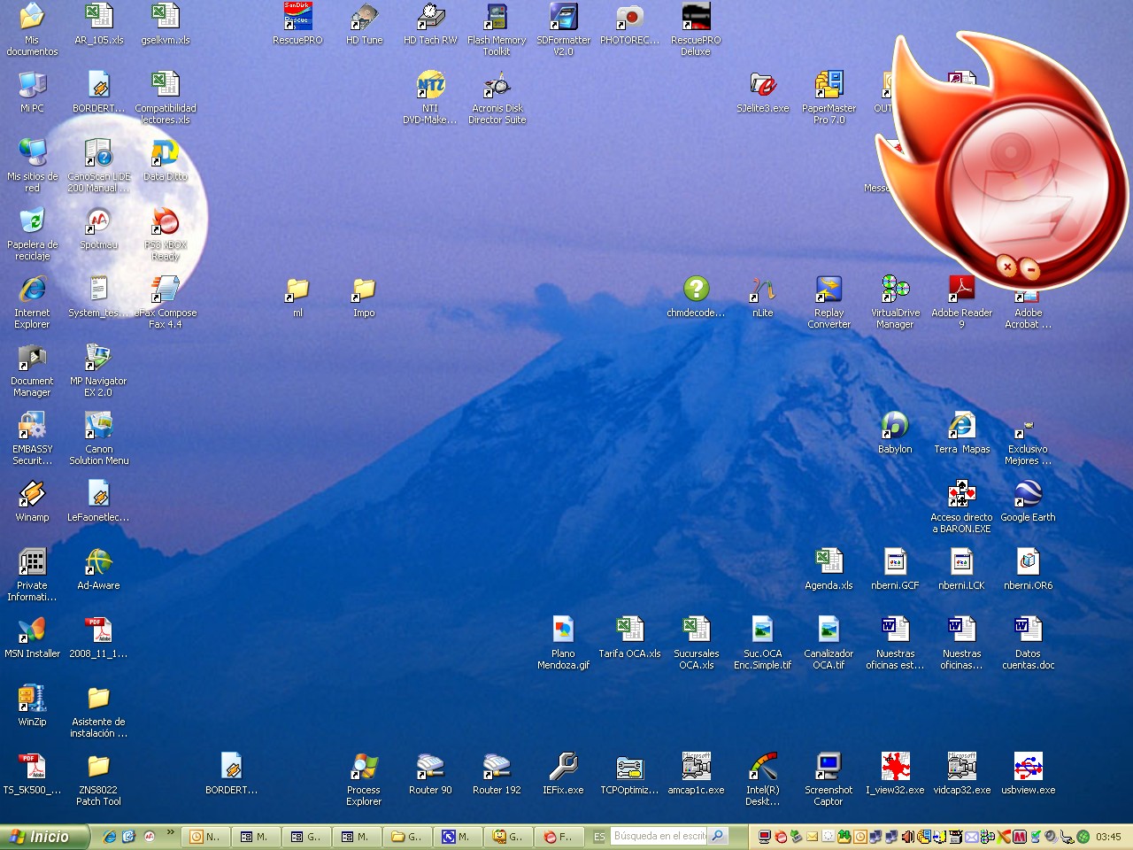
Task: Open the volume icon in the system tray
Action: tap(907, 836)
